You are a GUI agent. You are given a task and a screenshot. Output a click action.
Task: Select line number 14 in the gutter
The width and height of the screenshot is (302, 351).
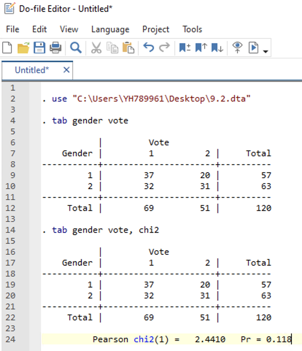(11, 230)
